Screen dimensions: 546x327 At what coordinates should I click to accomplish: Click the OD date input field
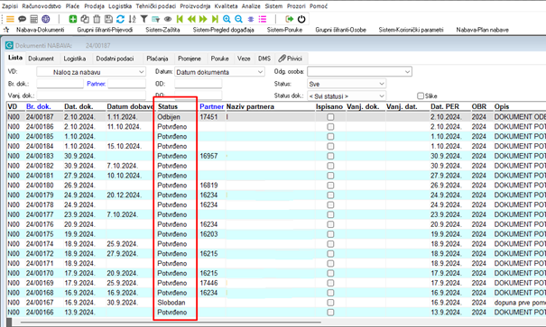click(199, 84)
